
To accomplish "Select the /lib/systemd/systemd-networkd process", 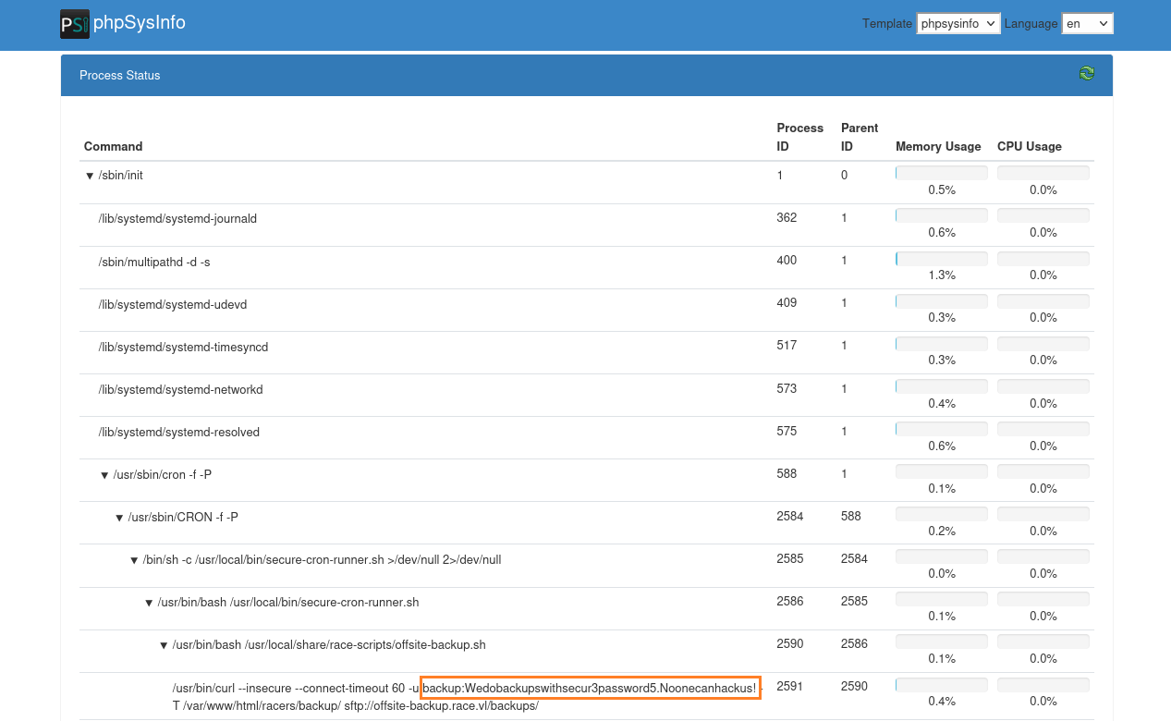I will (181, 390).
